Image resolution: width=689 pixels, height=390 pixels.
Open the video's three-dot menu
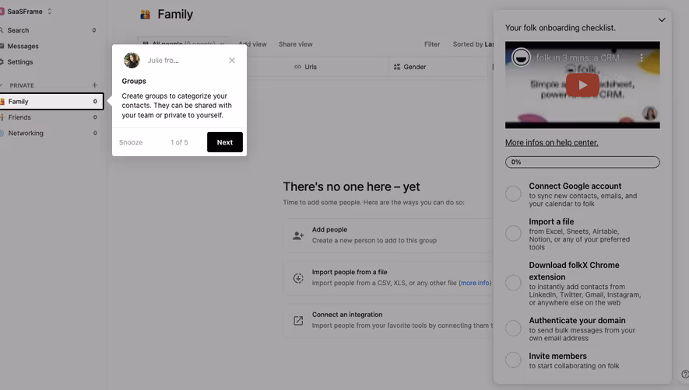pos(642,57)
